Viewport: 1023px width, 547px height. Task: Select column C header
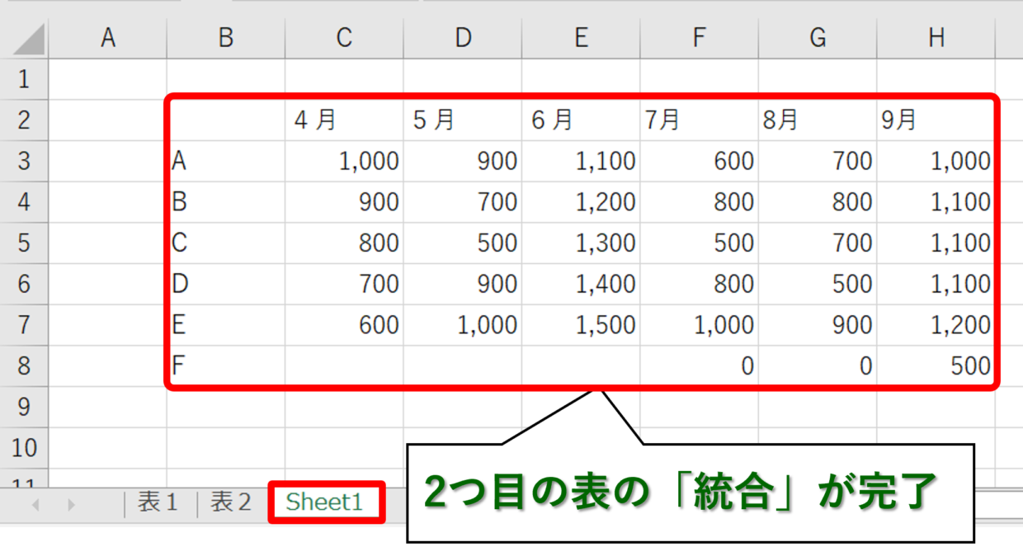(344, 38)
